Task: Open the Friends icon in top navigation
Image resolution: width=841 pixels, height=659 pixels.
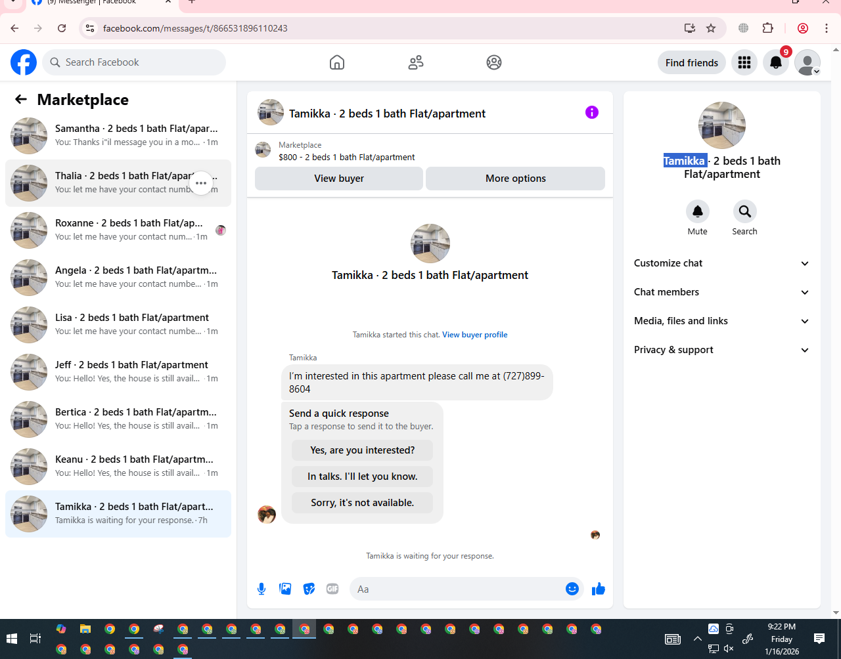Action: (416, 62)
